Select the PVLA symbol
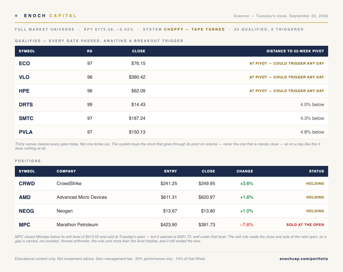Image resolution: width=343 pixels, height=272 pixels. click(x=26, y=132)
